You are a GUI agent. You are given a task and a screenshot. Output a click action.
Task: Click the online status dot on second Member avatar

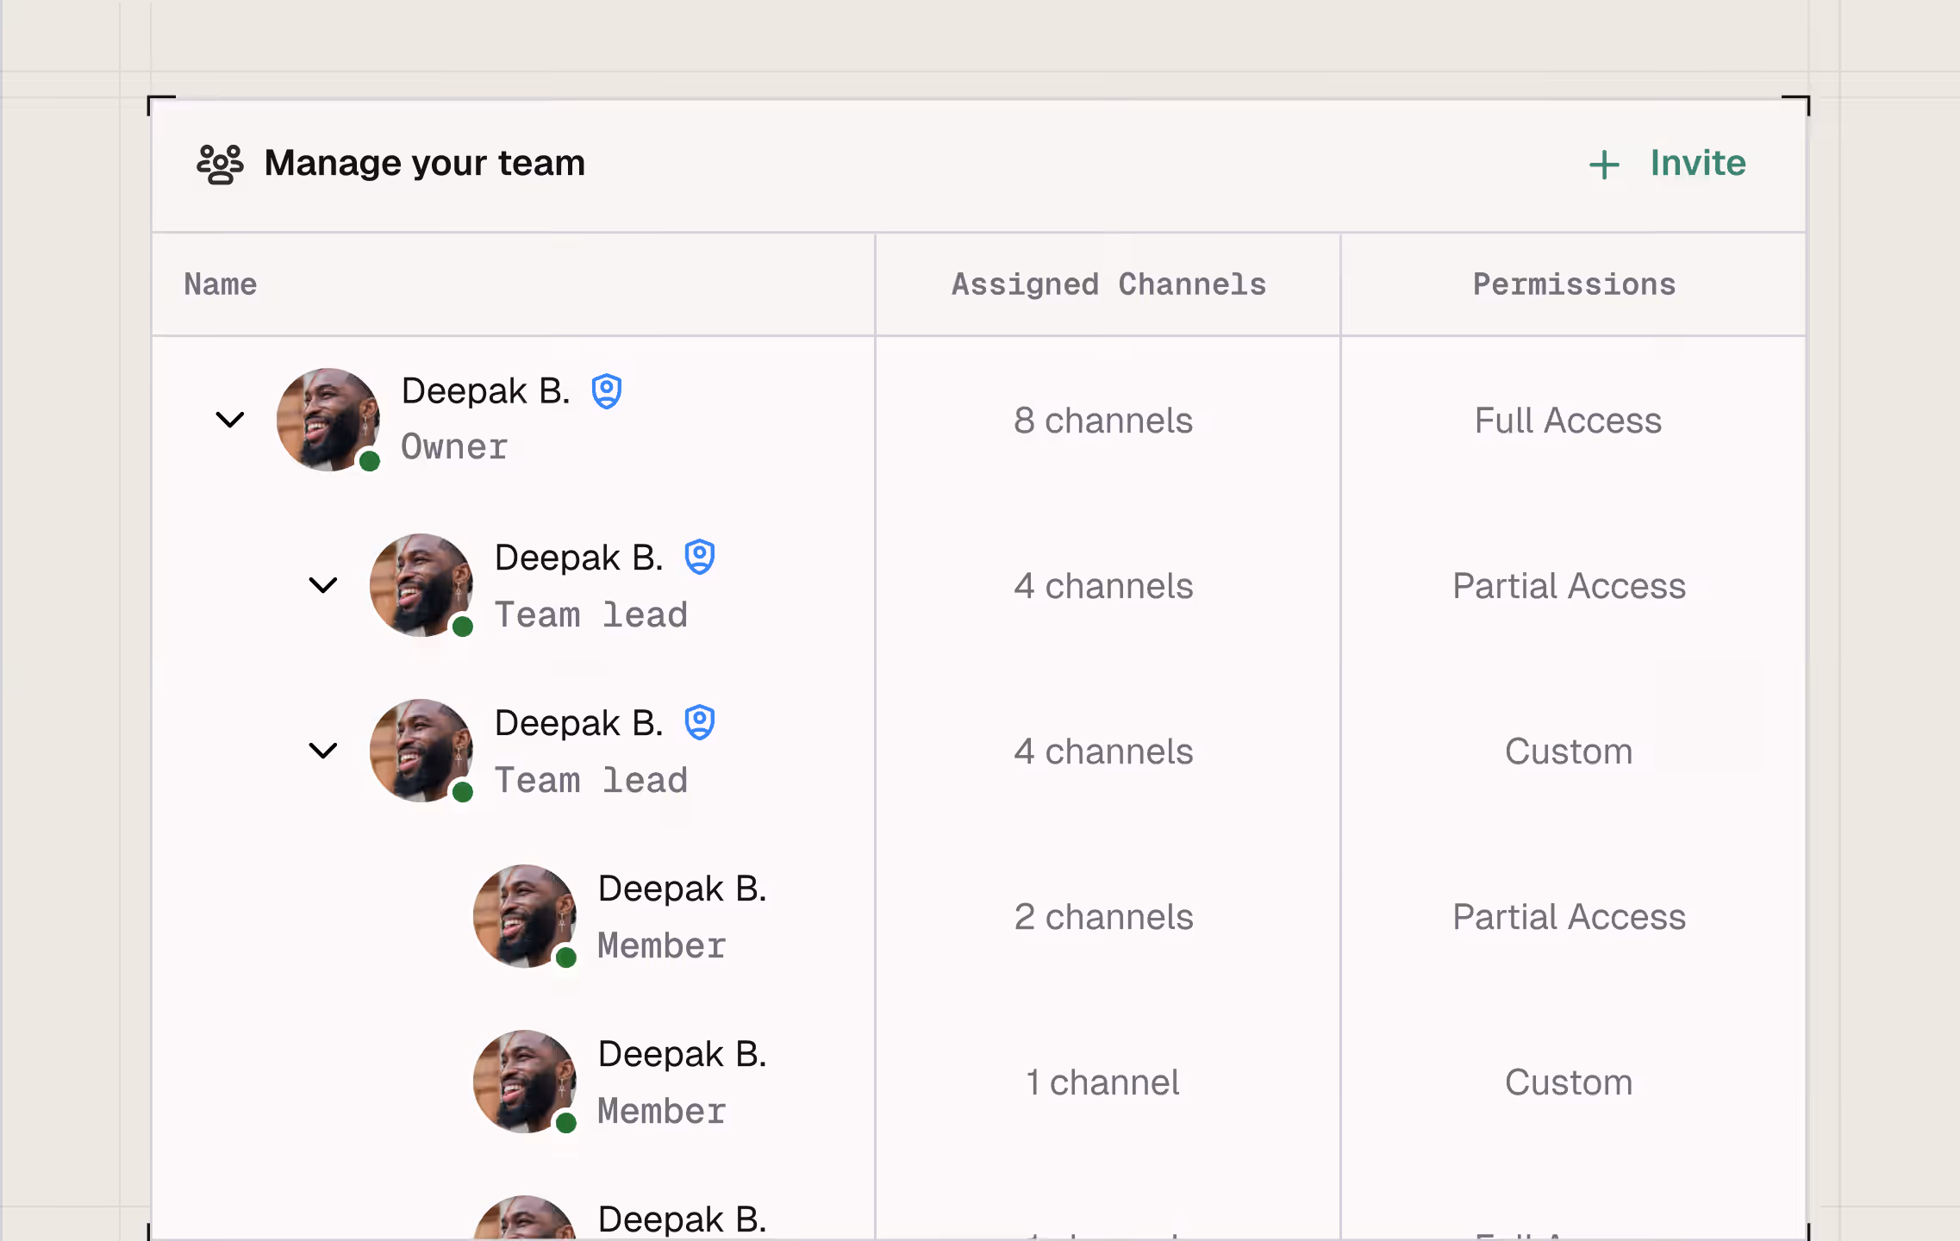click(566, 1122)
